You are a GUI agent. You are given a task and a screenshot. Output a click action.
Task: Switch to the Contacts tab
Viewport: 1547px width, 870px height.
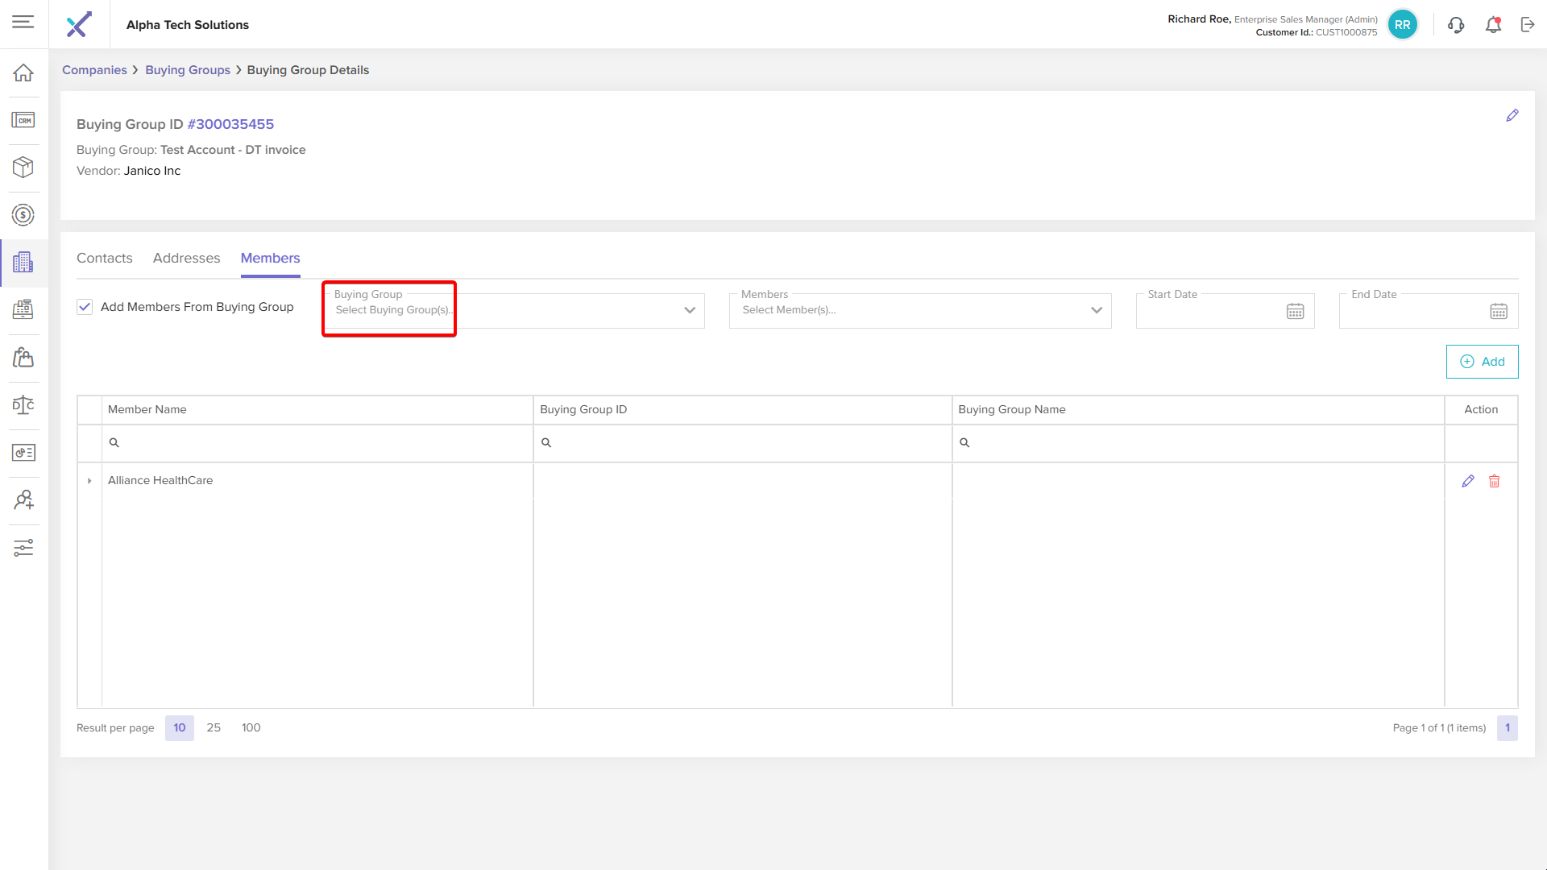click(x=104, y=259)
